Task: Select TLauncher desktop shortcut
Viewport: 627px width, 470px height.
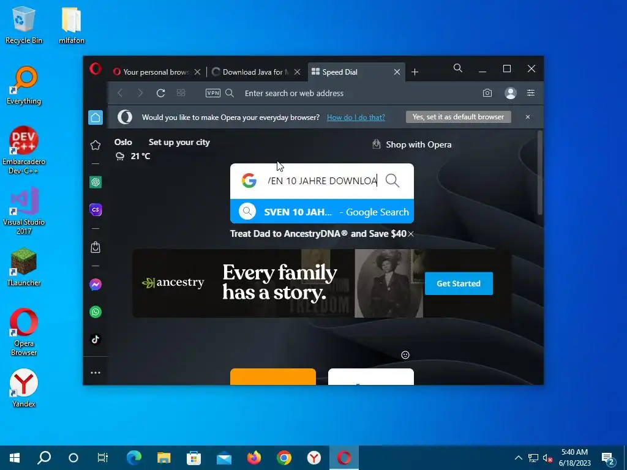Action: click(24, 267)
